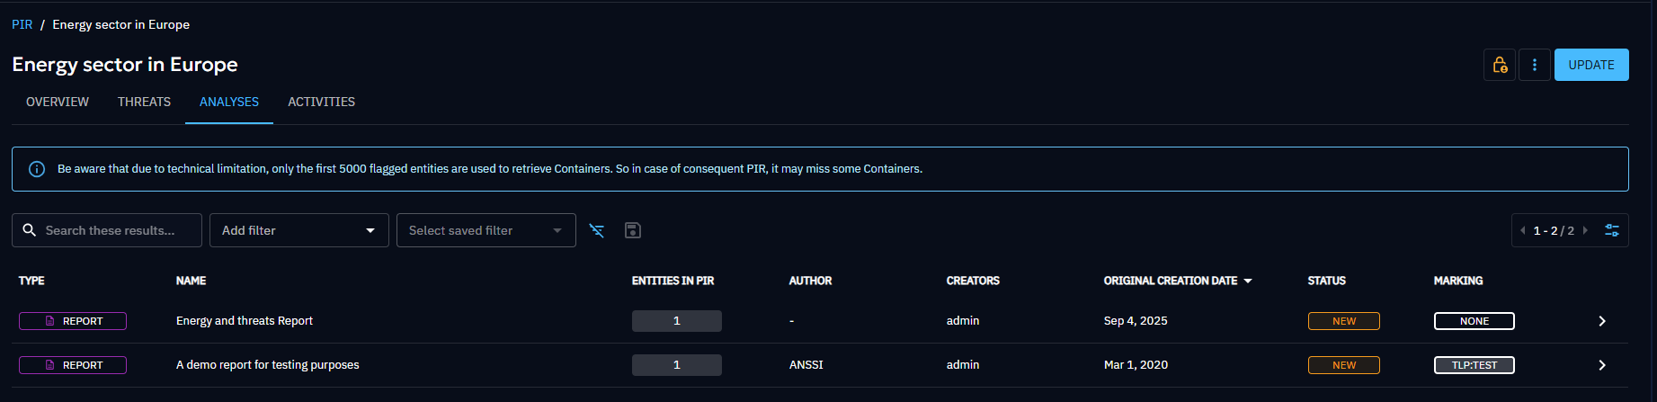Switch to the Activities tab
Image resolution: width=1657 pixels, height=402 pixels.
click(x=321, y=102)
